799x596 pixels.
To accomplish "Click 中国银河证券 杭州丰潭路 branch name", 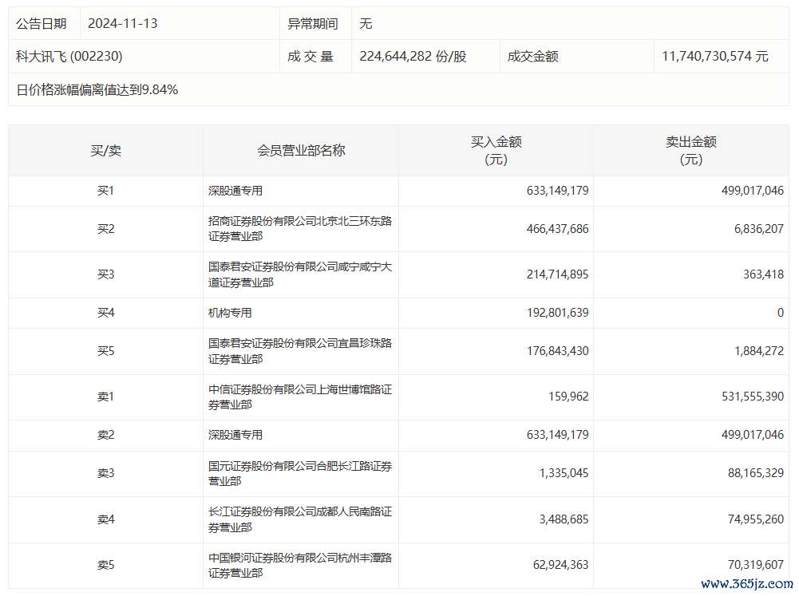I will (300, 565).
